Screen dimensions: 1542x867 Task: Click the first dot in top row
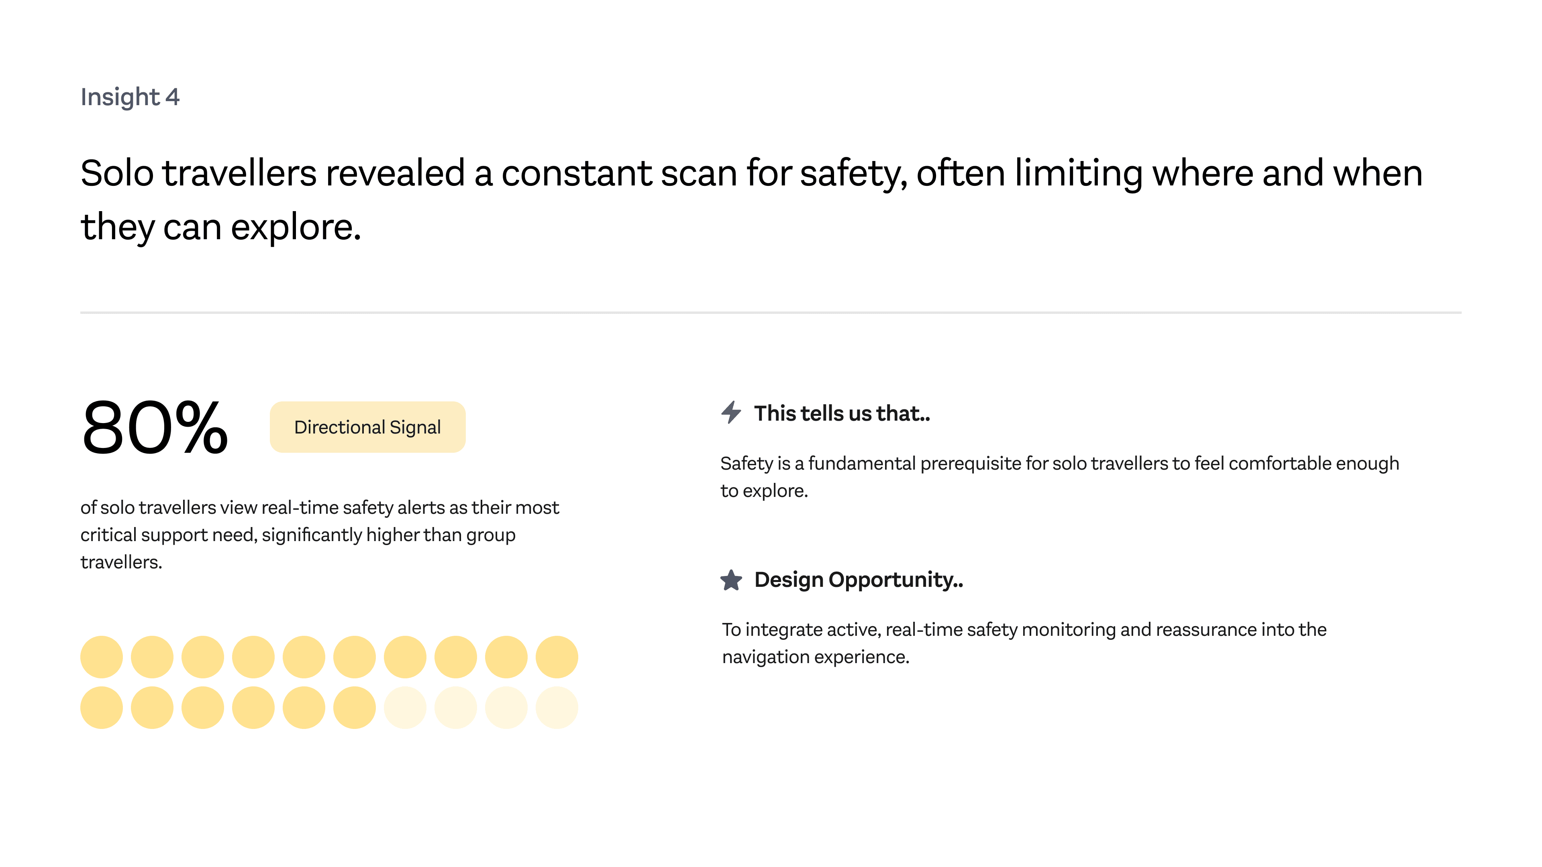(x=102, y=657)
